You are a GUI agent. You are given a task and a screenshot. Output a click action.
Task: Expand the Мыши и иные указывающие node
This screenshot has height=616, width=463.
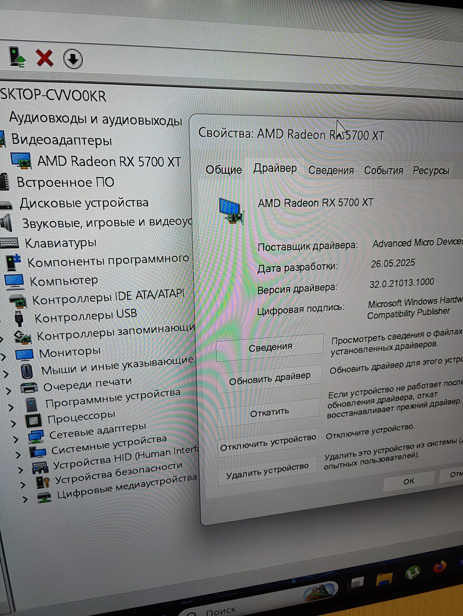click(6, 374)
